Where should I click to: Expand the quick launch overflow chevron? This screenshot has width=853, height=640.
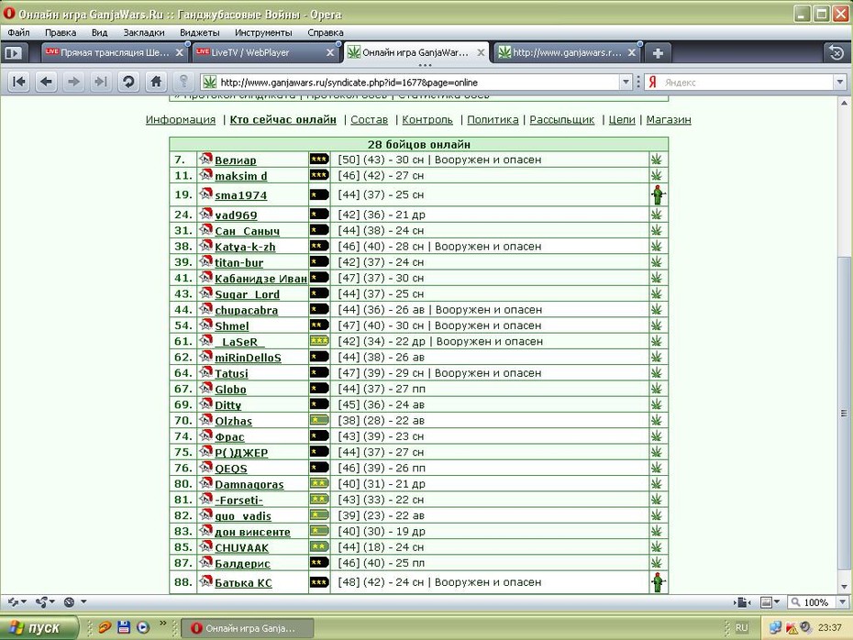162,623
